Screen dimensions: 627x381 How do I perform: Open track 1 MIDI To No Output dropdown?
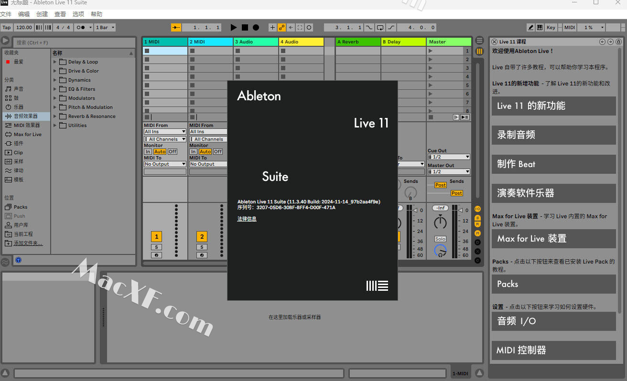(165, 164)
